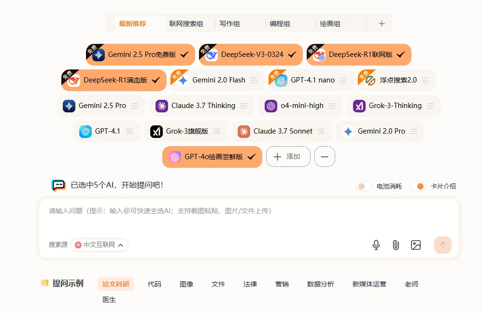Click the Gemini 2.0 Pro star icon
The width and height of the screenshot is (482, 313).
[348, 132]
